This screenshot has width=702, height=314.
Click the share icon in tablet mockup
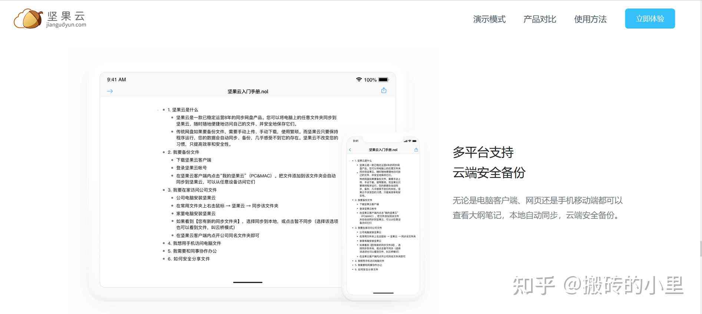click(x=384, y=90)
